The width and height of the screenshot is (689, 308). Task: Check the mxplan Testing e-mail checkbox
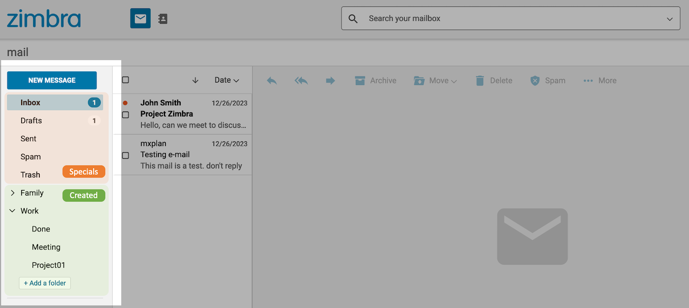(x=125, y=155)
